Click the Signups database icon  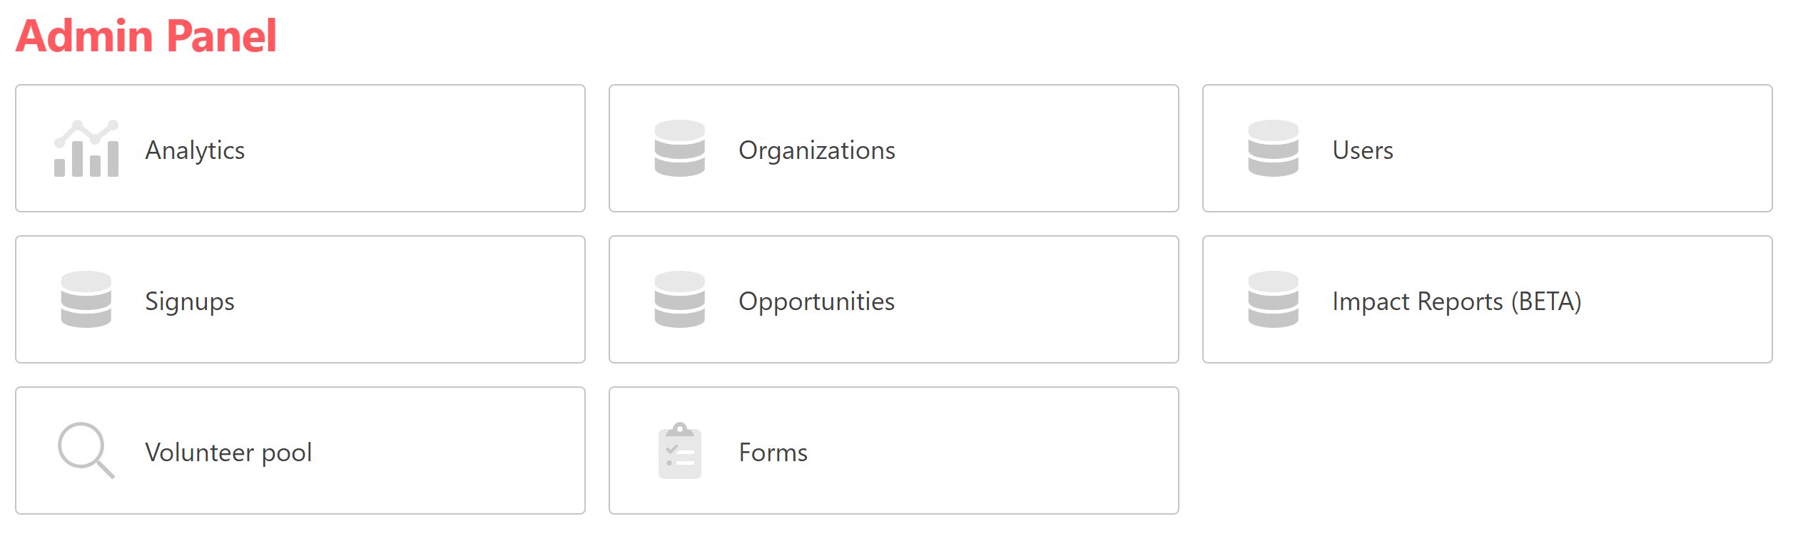click(x=86, y=300)
